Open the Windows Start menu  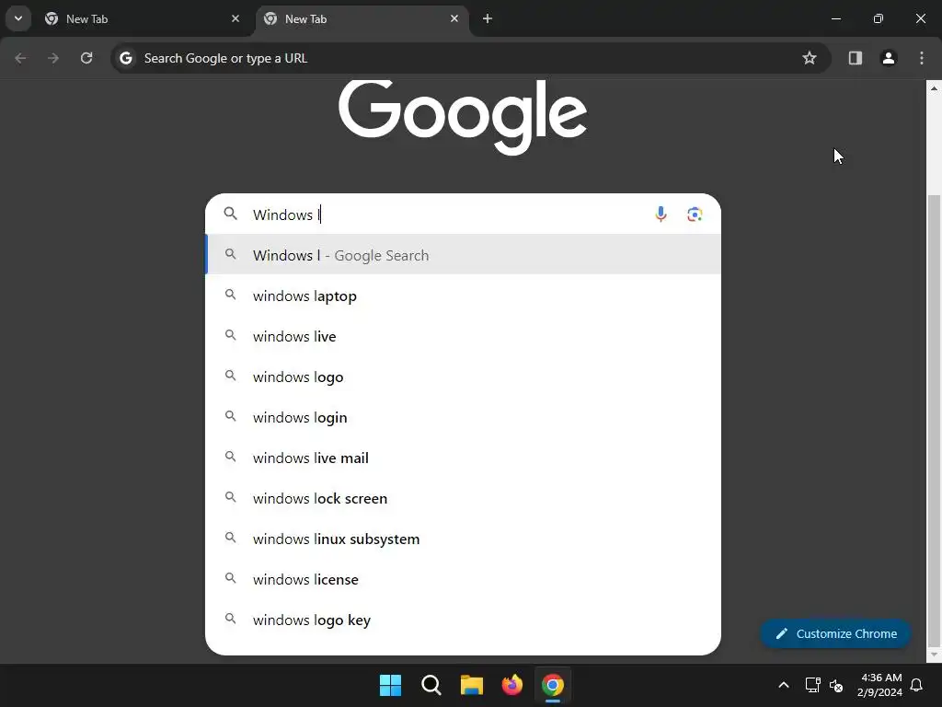(x=390, y=685)
